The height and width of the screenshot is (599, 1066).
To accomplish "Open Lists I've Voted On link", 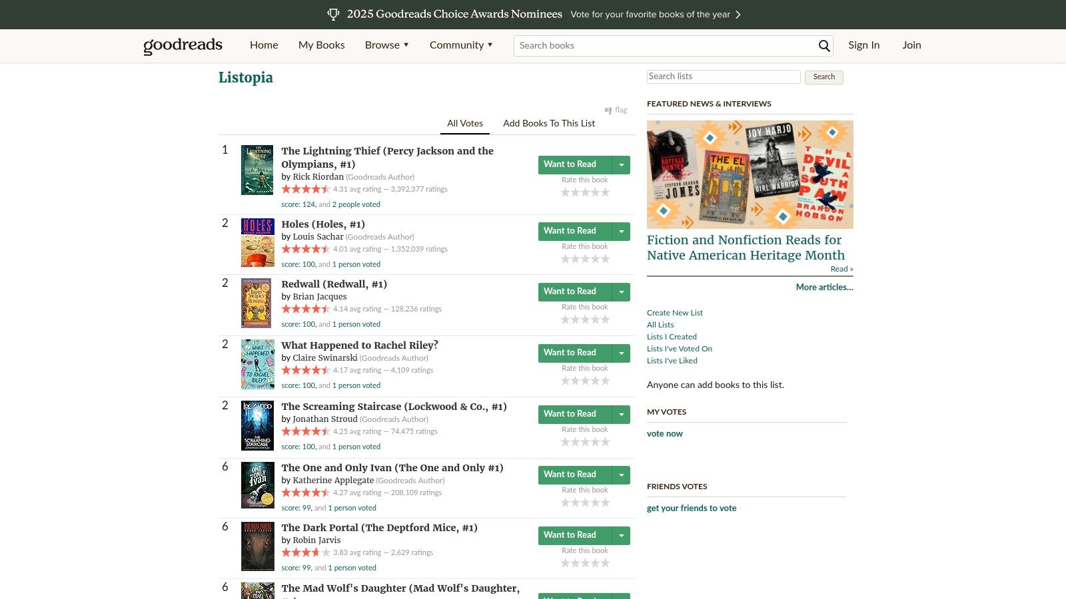I will click(679, 349).
